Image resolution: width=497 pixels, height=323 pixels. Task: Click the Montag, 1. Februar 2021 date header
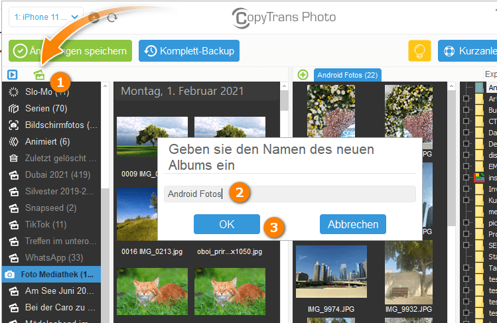(x=182, y=92)
